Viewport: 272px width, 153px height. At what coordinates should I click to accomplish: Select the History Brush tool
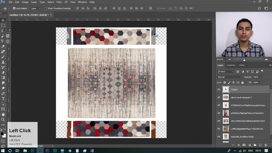tap(3, 67)
